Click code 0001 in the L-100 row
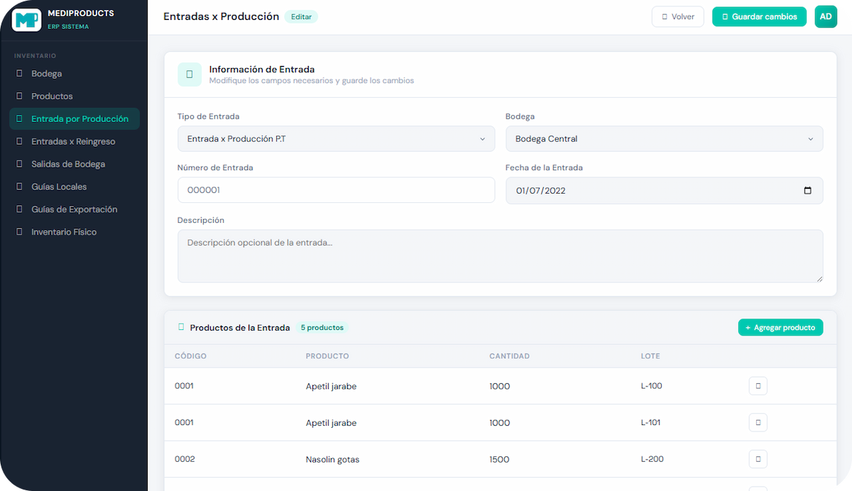 pos(184,386)
